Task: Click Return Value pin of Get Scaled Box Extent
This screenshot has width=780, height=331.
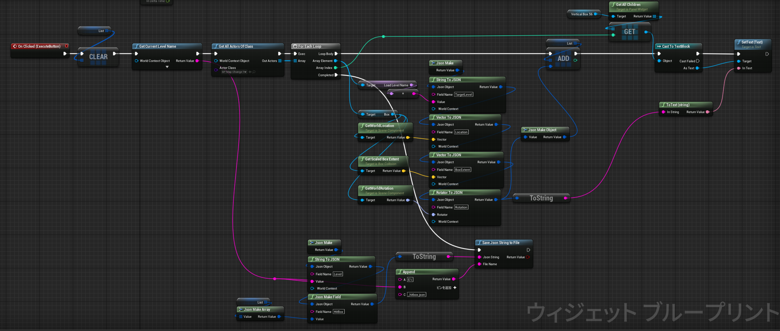Action: coord(404,171)
